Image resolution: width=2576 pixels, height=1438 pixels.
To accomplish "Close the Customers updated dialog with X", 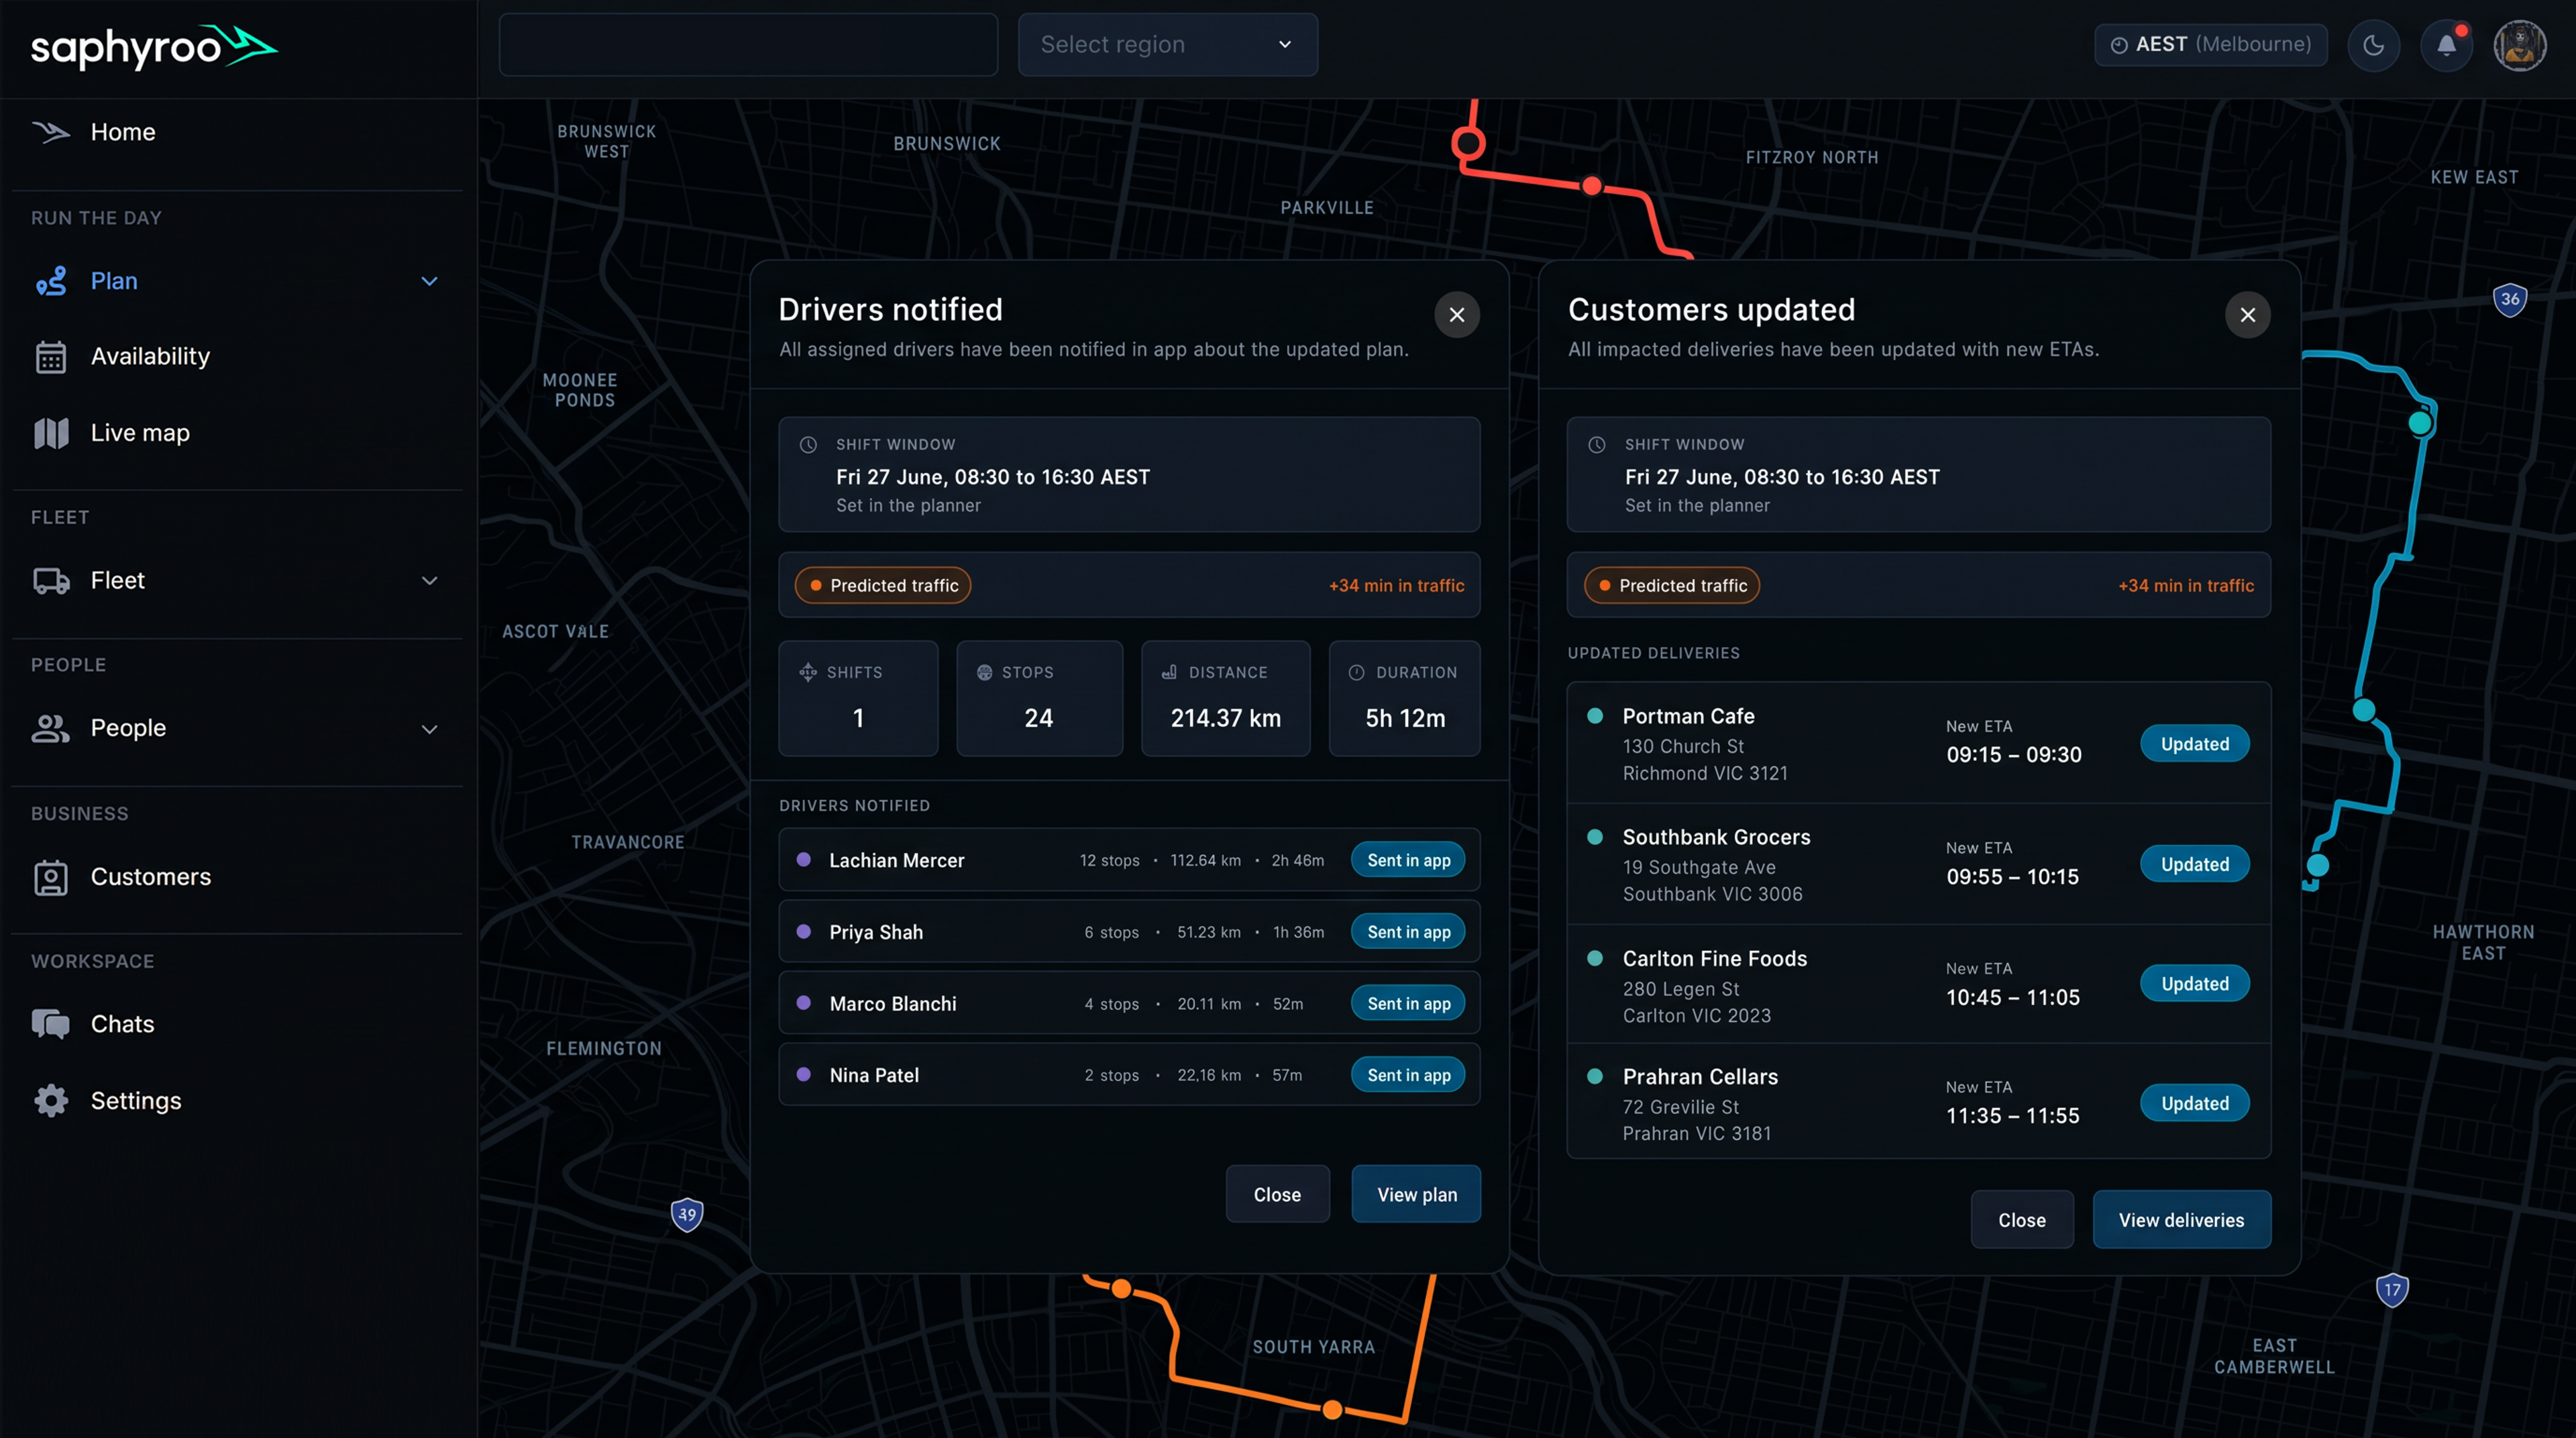I will tap(2247, 315).
